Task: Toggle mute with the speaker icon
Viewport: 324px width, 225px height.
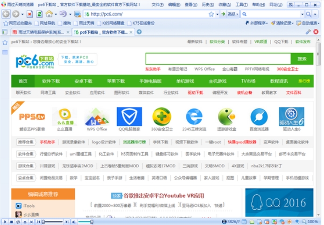Action: click(74, 222)
